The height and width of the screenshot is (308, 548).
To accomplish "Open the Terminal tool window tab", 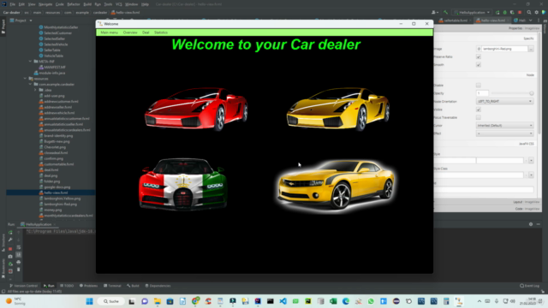I will pyautogui.click(x=112, y=286).
